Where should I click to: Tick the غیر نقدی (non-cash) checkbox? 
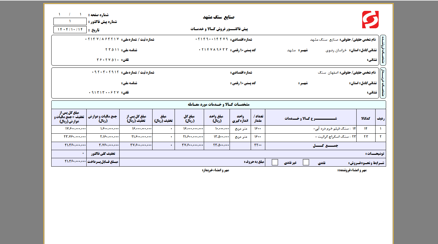tap(275, 162)
